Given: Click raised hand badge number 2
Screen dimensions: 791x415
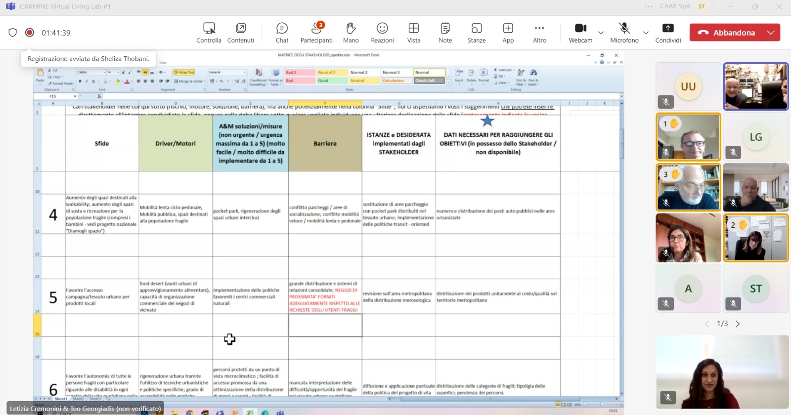Looking at the screenshot, I should click(739, 225).
